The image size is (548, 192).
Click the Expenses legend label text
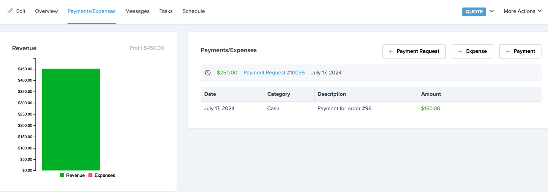coord(105,175)
